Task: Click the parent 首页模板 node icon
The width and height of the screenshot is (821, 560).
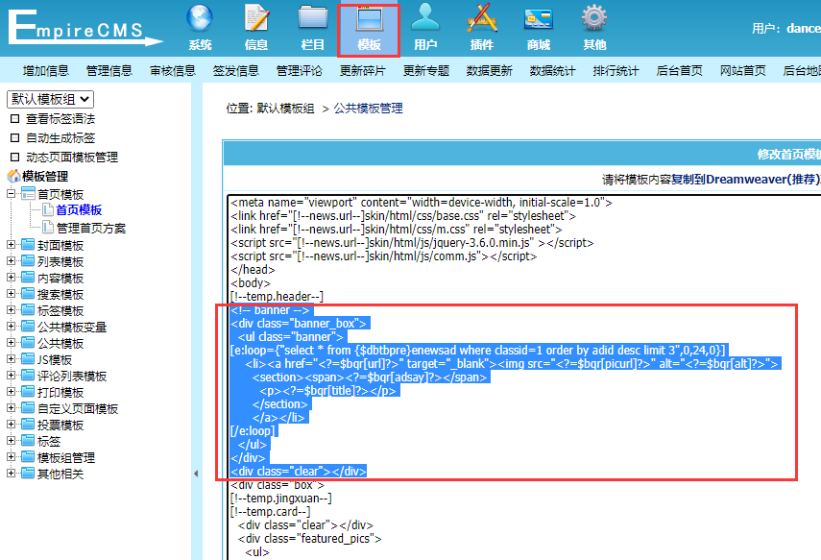Action: [28, 194]
